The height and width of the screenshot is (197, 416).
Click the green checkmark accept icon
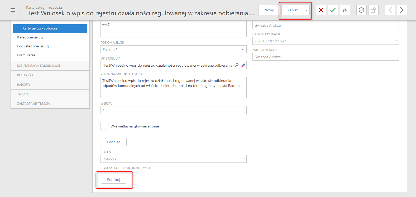(x=333, y=10)
